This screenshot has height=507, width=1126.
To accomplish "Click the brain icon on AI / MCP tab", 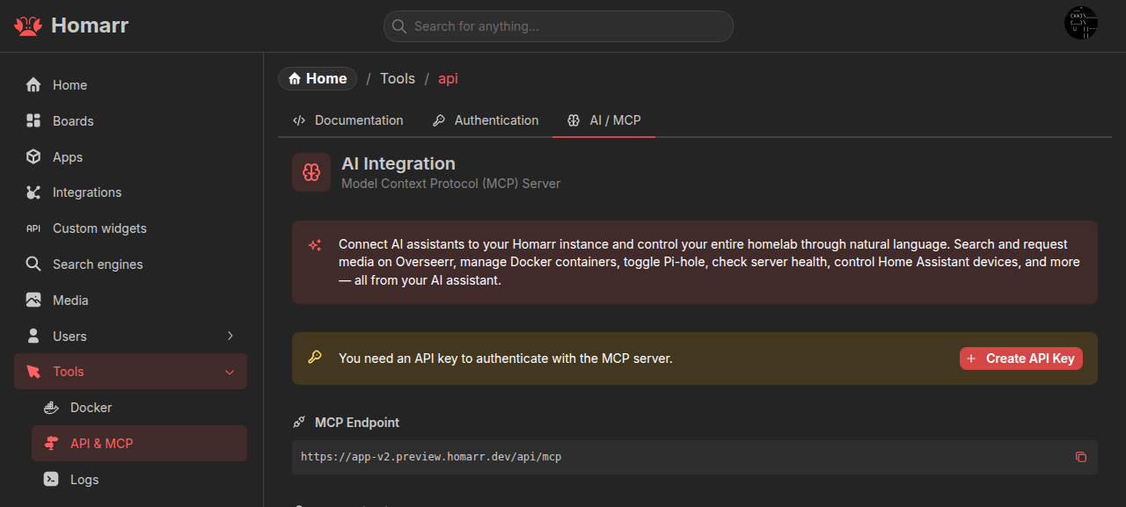I will tap(574, 120).
